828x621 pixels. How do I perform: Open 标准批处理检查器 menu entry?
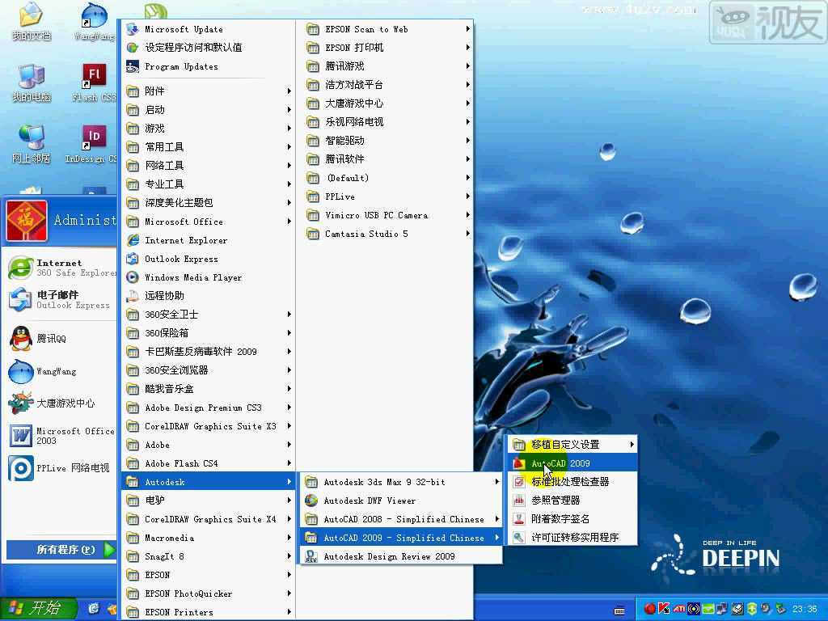click(572, 482)
